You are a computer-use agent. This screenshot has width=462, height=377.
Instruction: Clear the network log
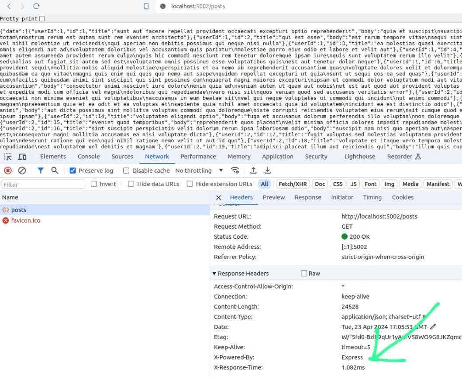click(x=21, y=170)
